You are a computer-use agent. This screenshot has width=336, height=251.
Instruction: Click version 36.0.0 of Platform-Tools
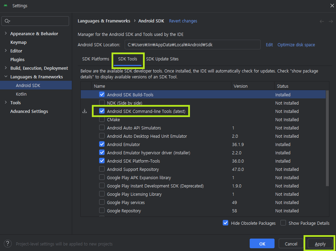pos(238,161)
